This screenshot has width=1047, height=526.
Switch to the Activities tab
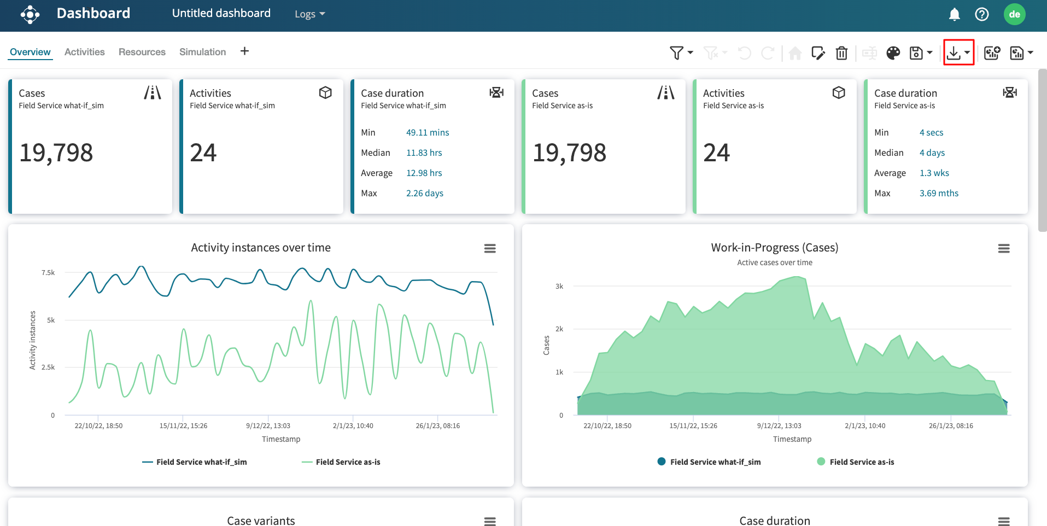coord(84,52)
